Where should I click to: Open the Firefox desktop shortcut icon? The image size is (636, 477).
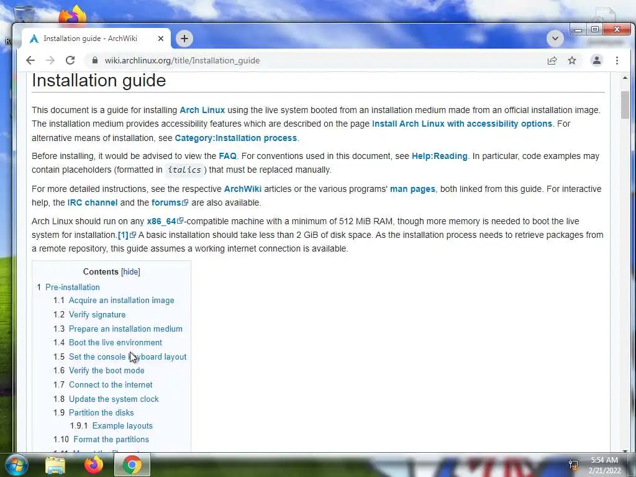[x=72, y=15]
